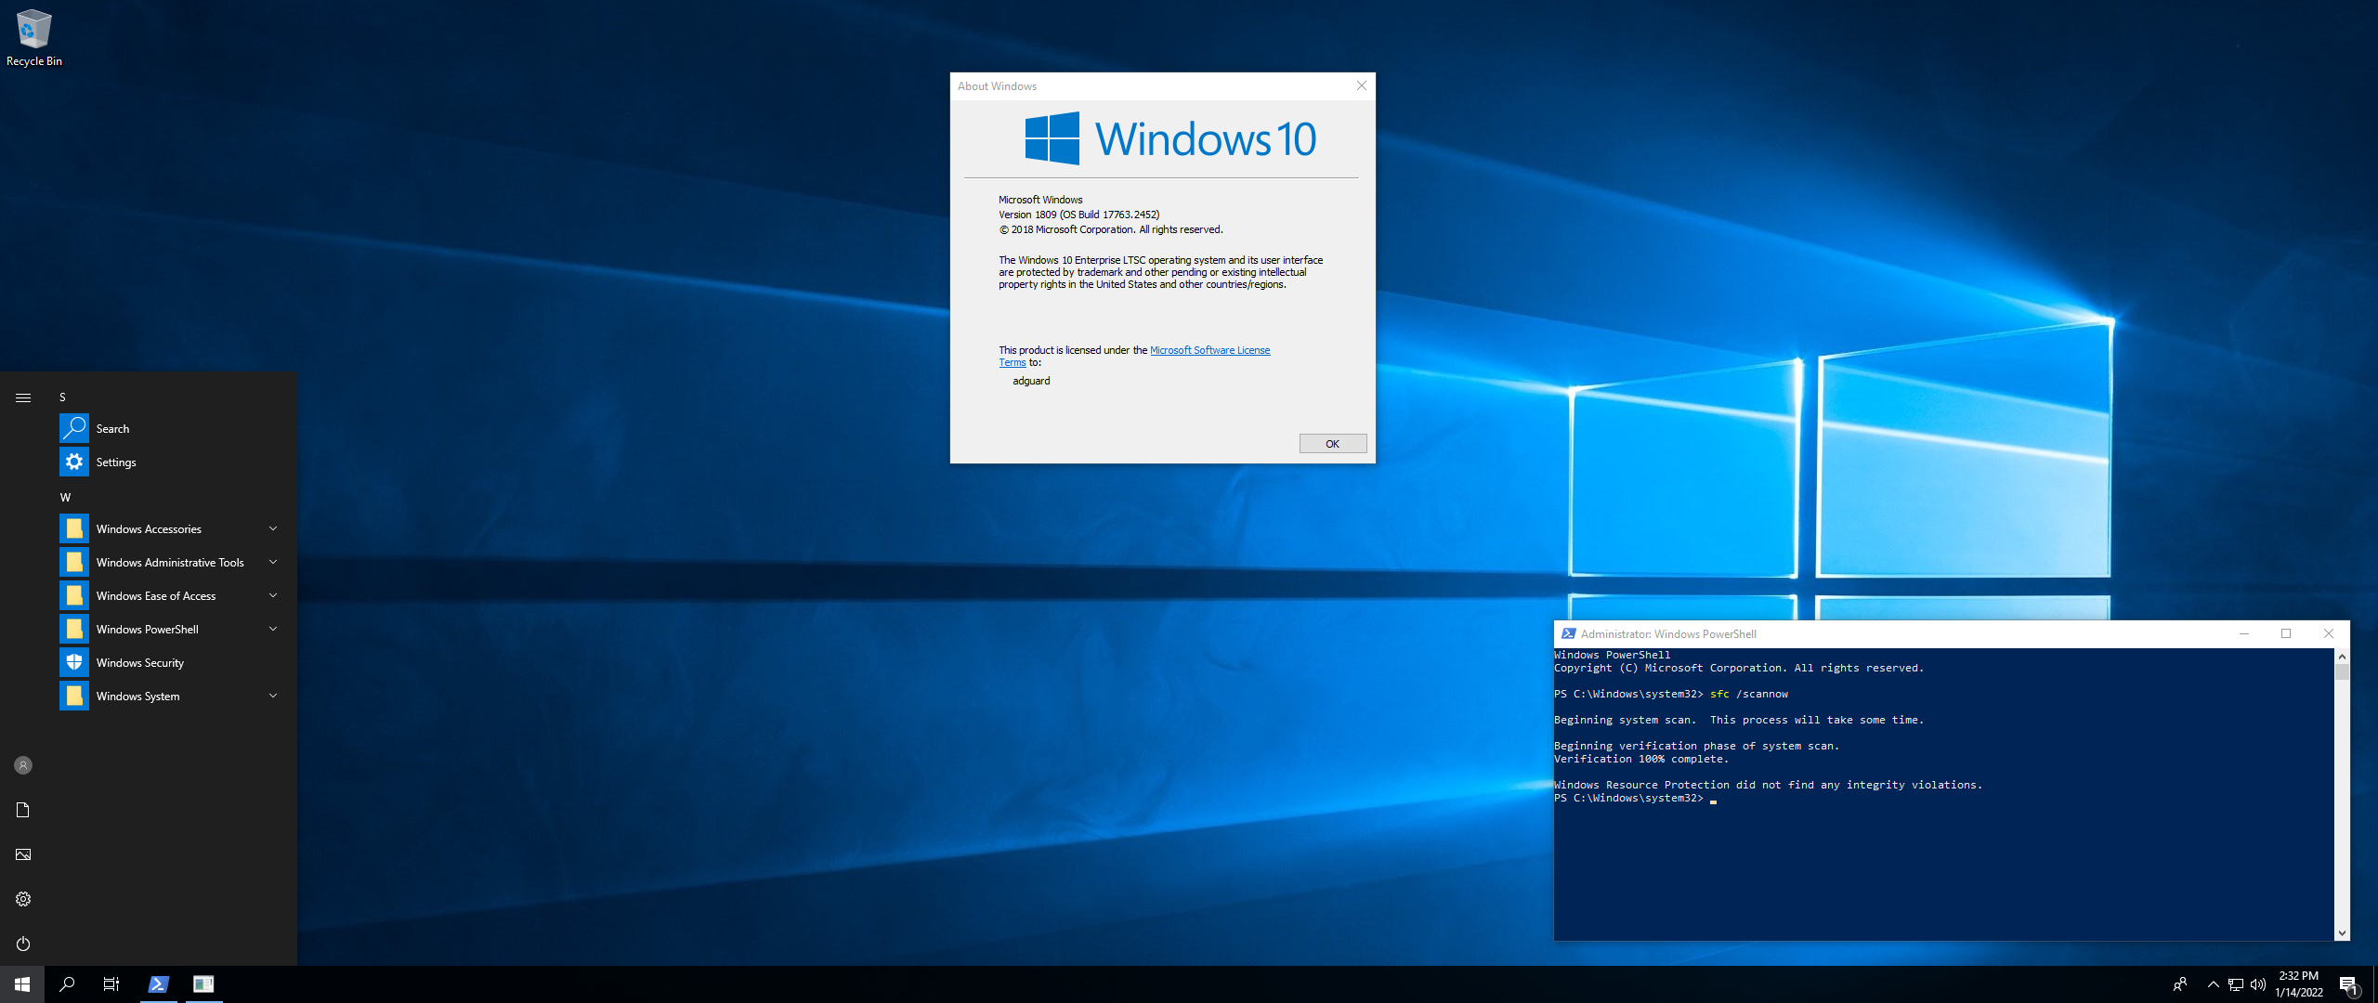This screenshot has height=1003, width=2378.
Task: Click OK in About Windows dialog
Action: (x=1333, y=444)
